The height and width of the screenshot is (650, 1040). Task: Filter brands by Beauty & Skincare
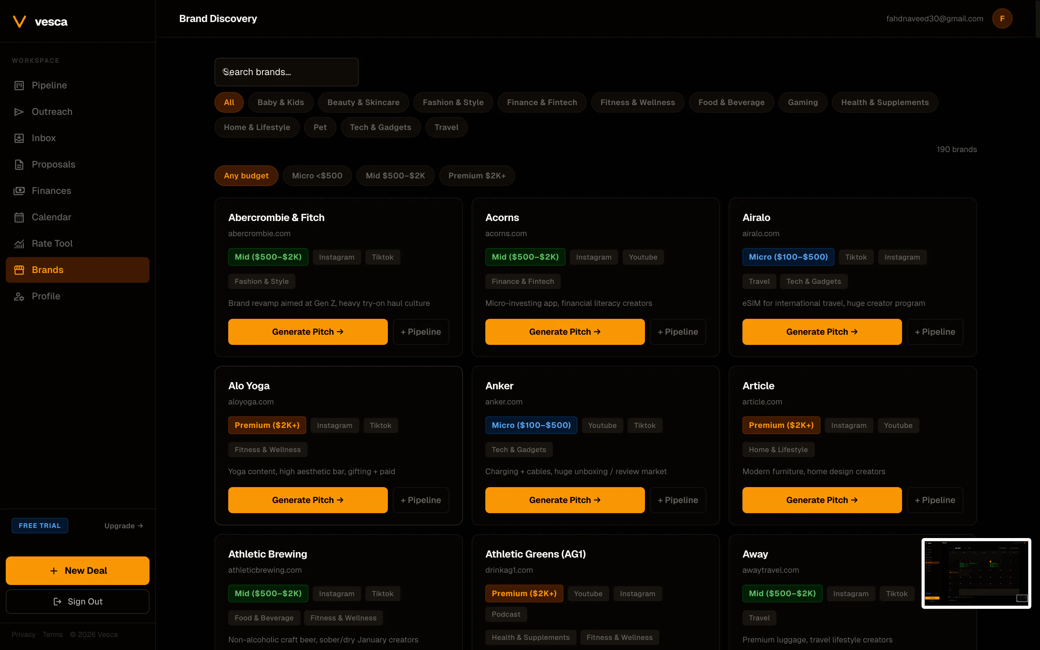tap(363, 102)
